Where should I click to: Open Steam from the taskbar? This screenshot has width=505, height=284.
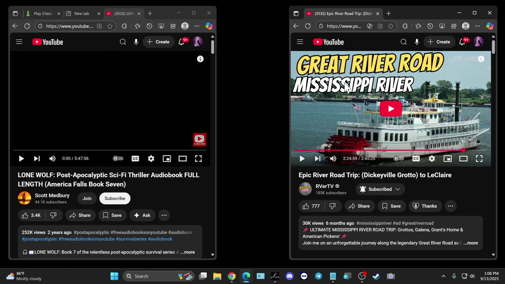376,276
